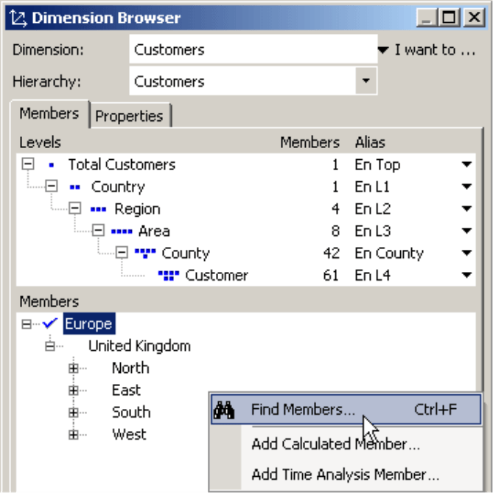Select the South member in tree
This screenshot has height=493, width=493.
[131, 413]
